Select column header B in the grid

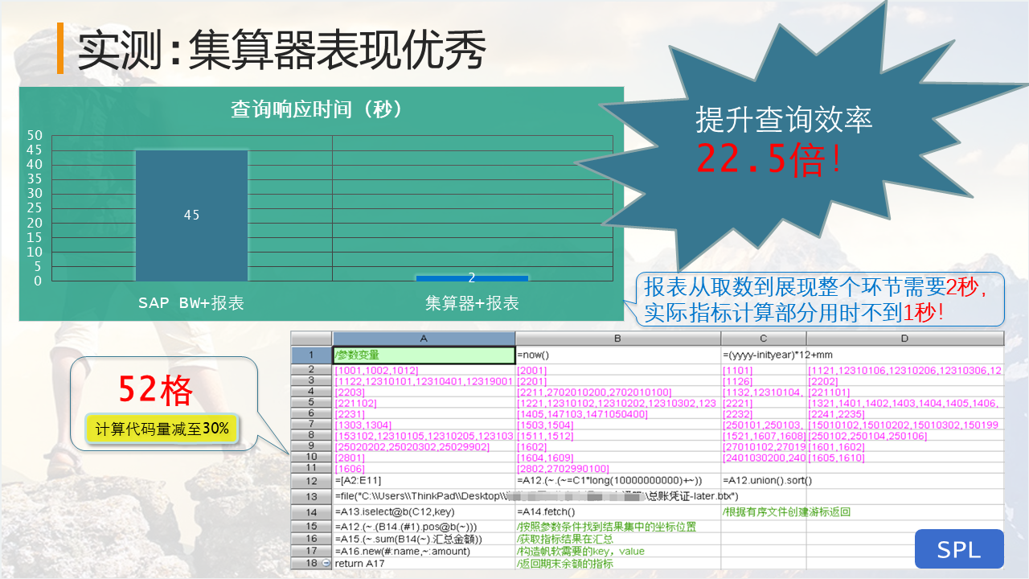[x=618, y=339]
